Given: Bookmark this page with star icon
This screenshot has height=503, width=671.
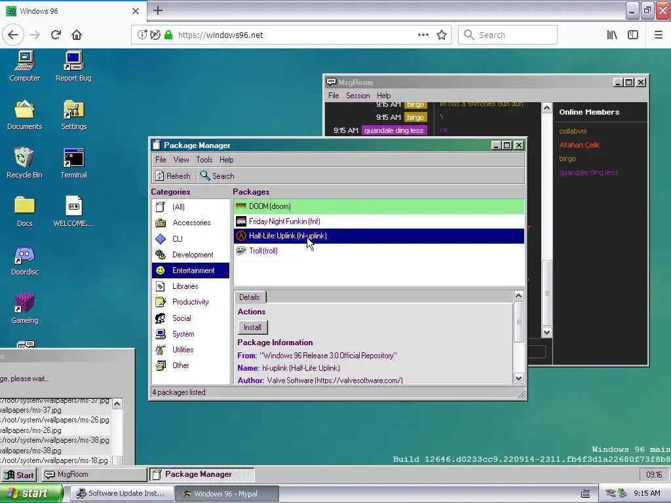Looking at the screenshot, I should [x=442, y=35].
